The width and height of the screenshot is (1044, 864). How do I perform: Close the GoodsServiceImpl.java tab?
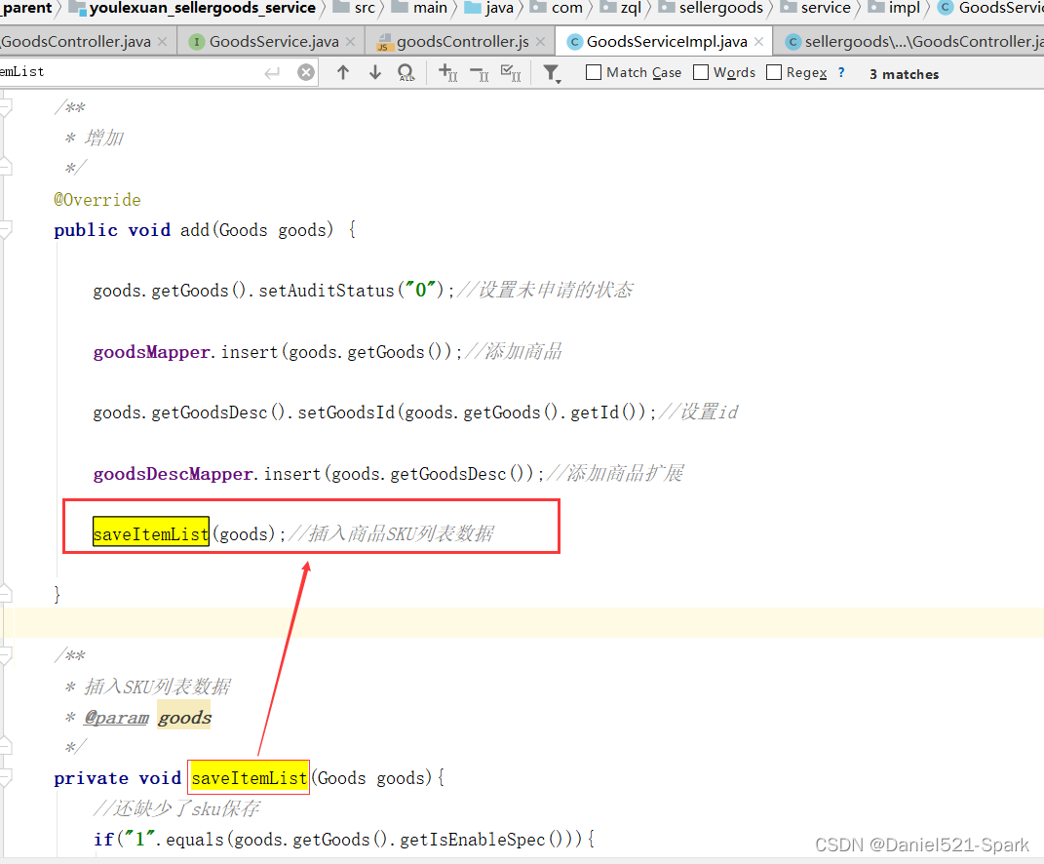click(759, 42)
